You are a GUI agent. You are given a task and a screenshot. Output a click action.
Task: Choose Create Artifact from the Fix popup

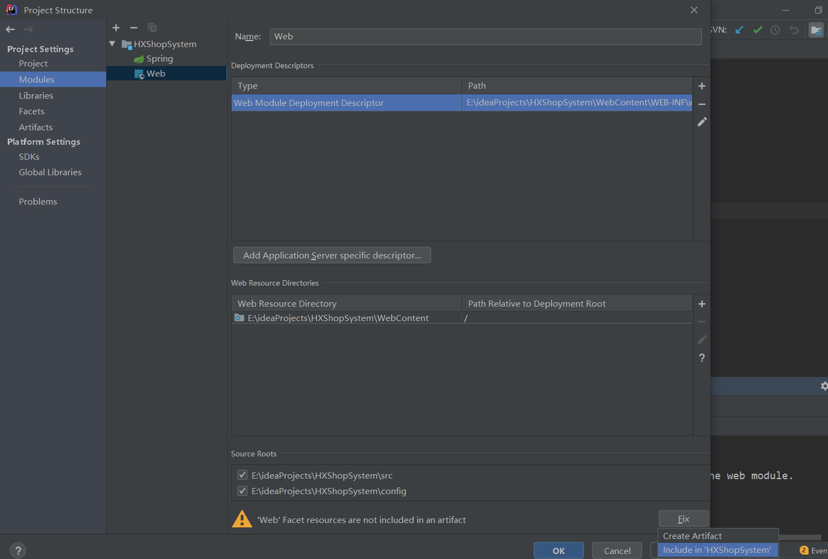718,536
